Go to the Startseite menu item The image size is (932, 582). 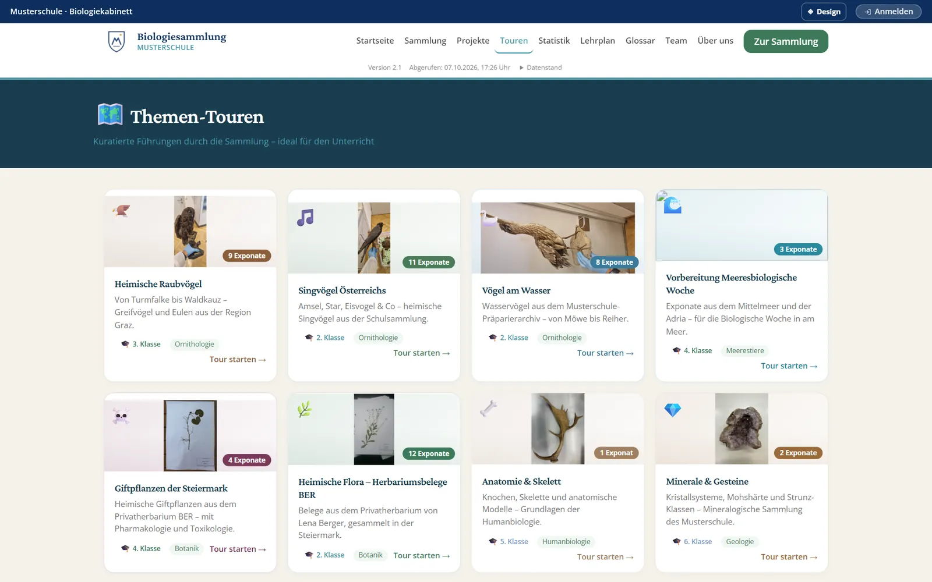click(x=375, y=41)
